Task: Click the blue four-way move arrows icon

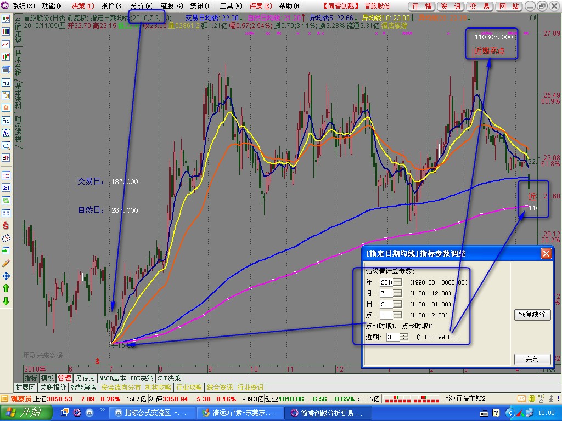Action: click(x=5, y=276)
